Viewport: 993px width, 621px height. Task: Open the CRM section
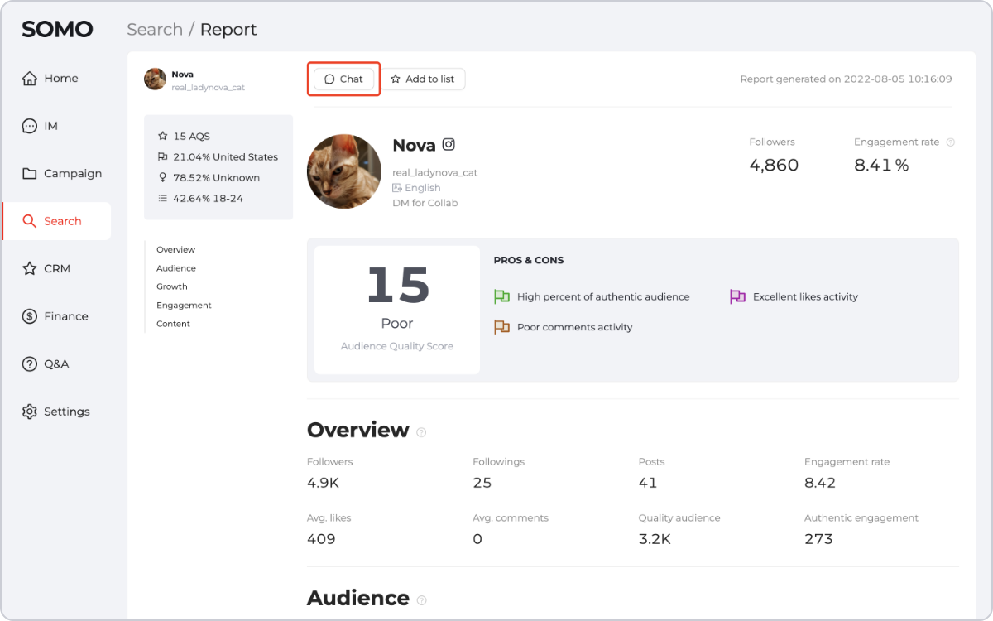pyautogui.click(x=56, y=269)
